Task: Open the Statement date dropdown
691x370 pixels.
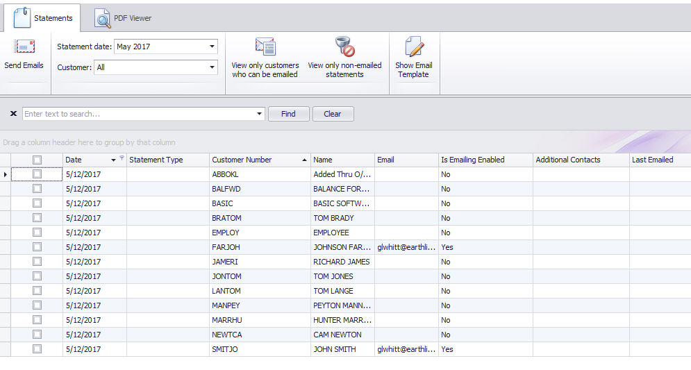Action: 212,47
